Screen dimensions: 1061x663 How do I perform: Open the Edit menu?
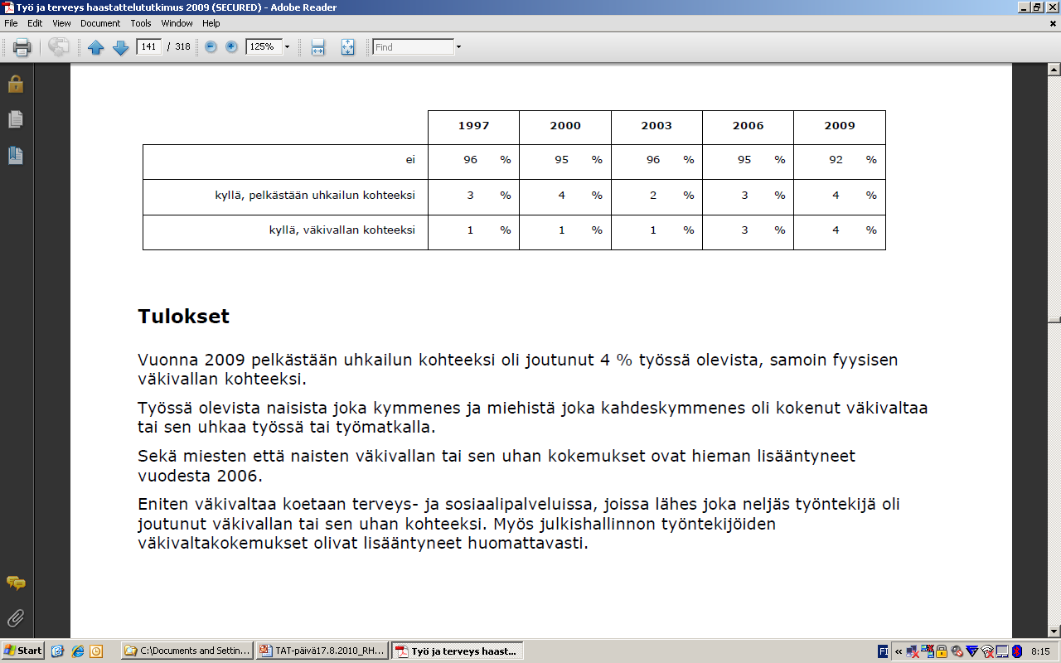(35, 23)
